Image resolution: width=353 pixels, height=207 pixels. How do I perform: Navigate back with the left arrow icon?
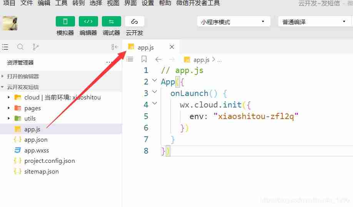pyautogui.click(x=158, y=60)
